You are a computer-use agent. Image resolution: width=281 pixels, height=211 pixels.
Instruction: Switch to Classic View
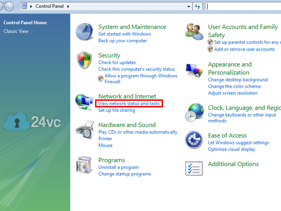[16, 31]
